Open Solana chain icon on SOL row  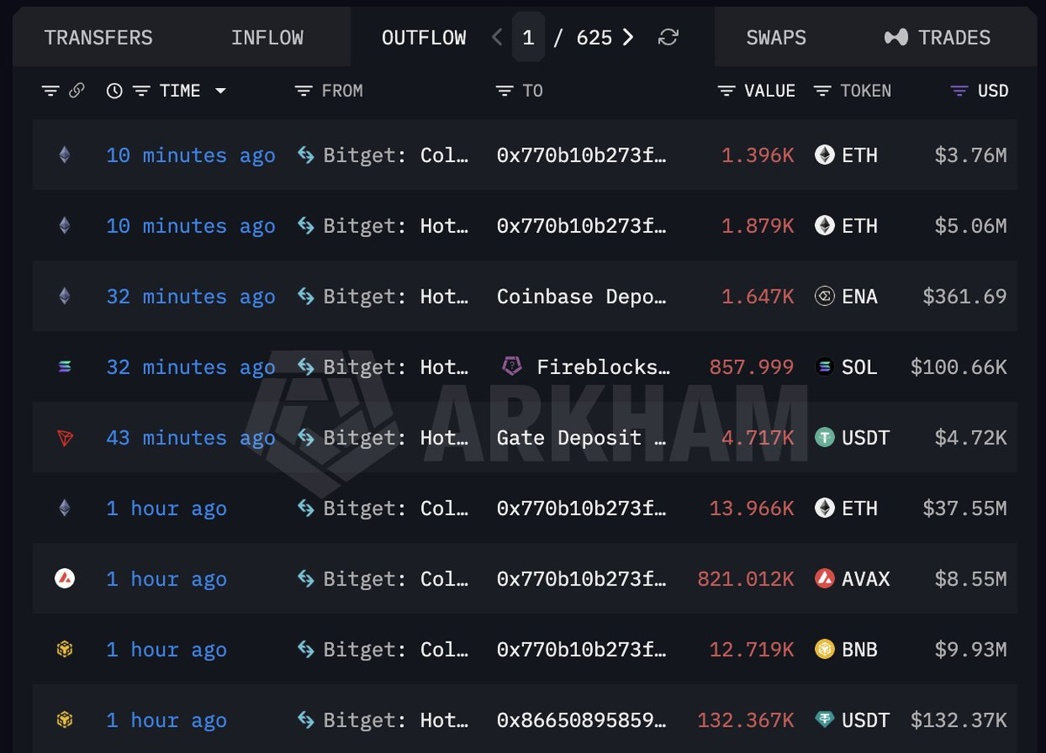(x=65, y=367)
